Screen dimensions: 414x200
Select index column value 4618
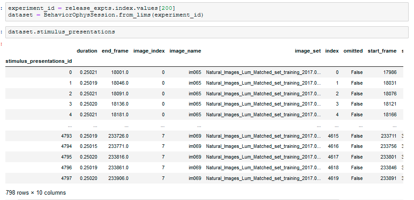tap(333, 167)
